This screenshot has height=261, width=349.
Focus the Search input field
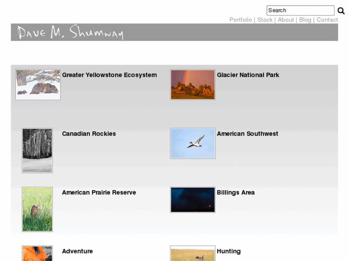(x=300, y=11)
